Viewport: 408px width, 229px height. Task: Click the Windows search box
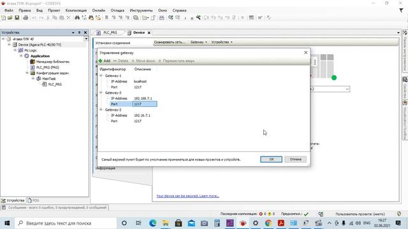[x=66, y=223]
